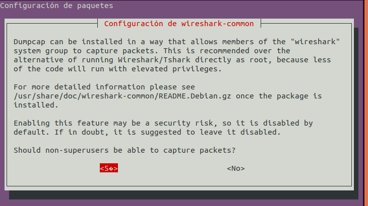368x206 pixels.
Task: Click the "Wireshark/Tshark" text
Action: (x=154, y=60)
